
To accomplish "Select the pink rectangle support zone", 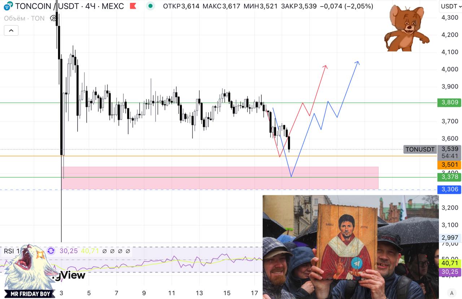I will [x=220, y=178].
